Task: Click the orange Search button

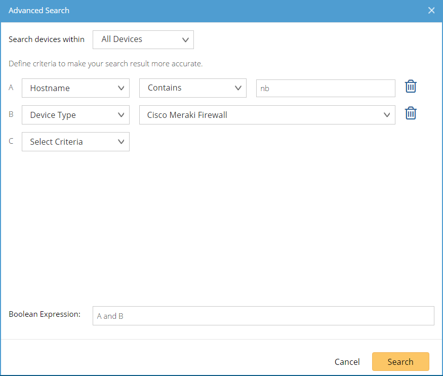Action: click(400, 362)
